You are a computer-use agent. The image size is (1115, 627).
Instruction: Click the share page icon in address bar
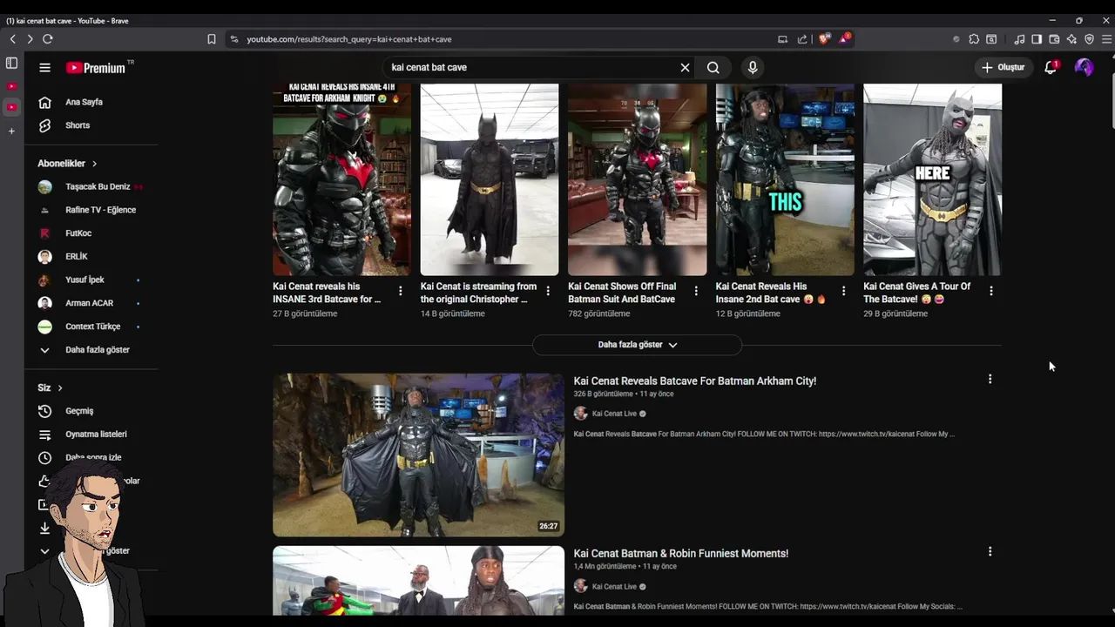(802, 39)
